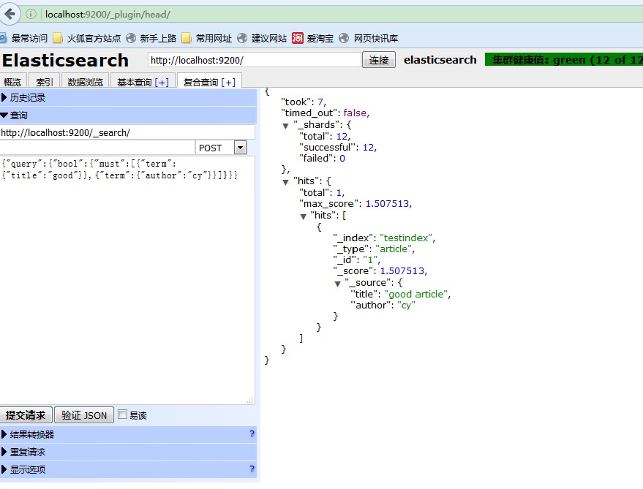
Task: Collapse the _shards JSON node
Action: pyautogui.click(x=285, y=126)
